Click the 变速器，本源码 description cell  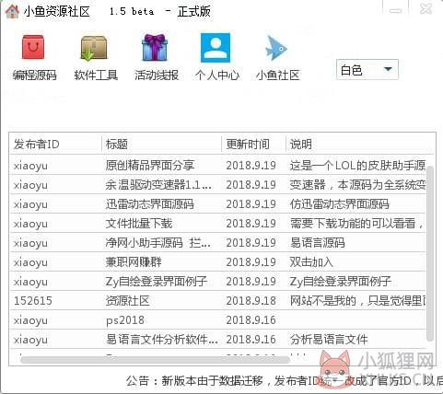(x=357, y=185)
